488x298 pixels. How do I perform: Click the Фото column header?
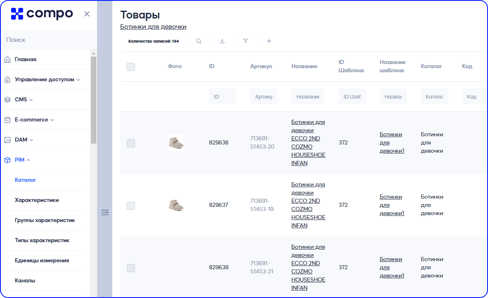(174, 66)
